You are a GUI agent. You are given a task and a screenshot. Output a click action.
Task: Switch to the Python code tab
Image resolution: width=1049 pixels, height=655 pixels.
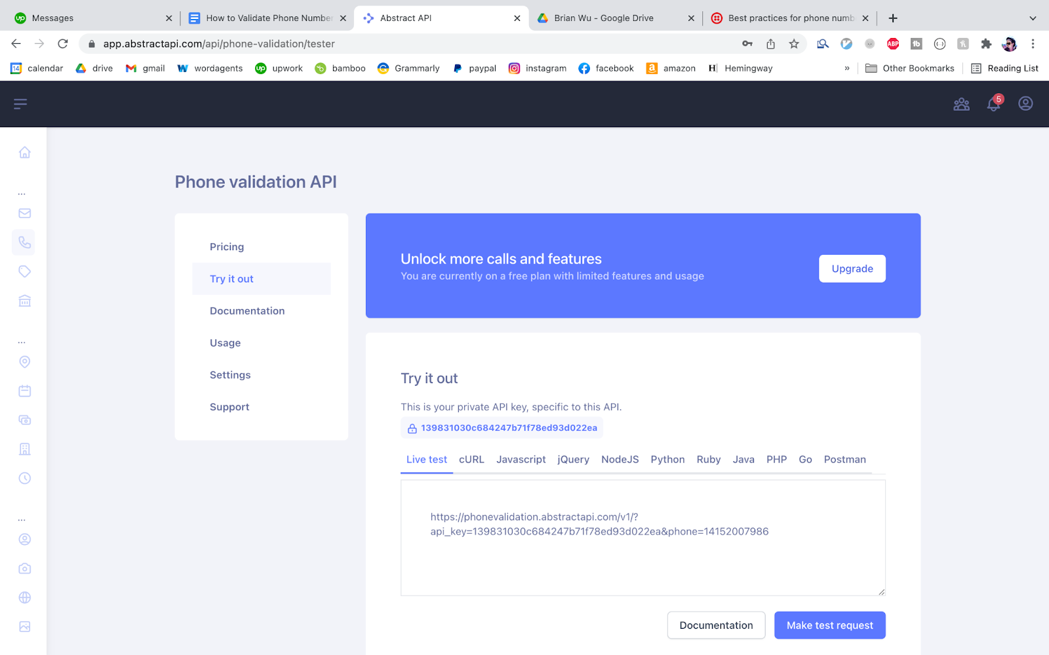click(x=667, y=459)
